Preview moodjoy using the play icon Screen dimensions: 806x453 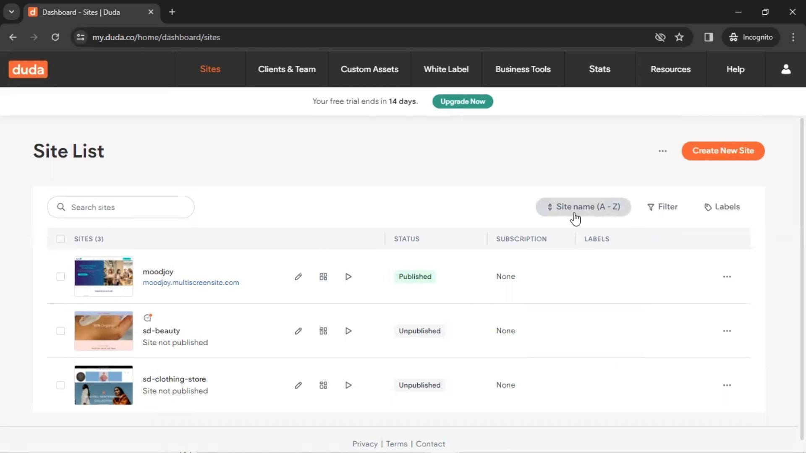point(348,277)
